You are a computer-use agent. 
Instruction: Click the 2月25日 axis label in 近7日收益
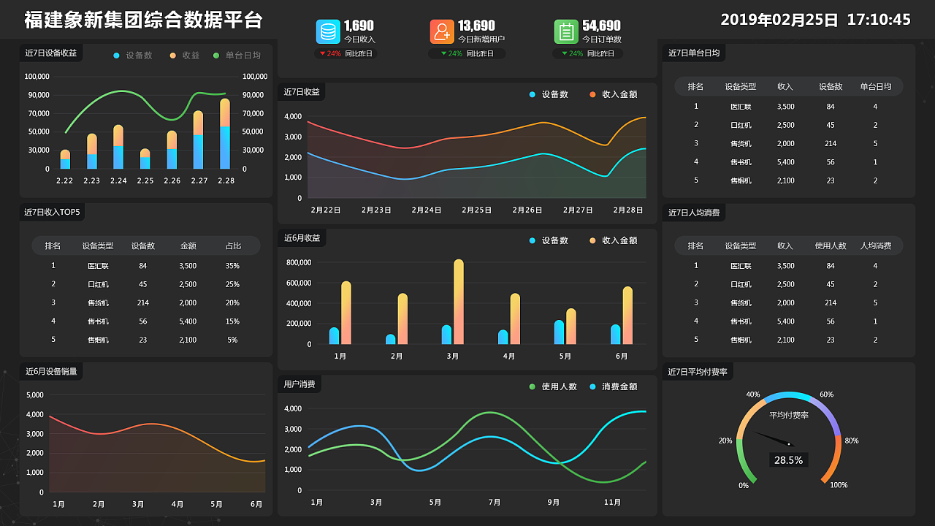pos(477,210)
